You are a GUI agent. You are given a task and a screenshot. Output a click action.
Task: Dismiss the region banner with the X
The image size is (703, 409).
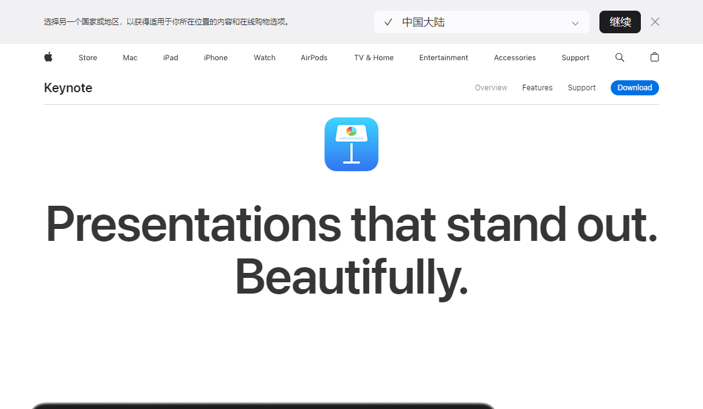(655, 21)
